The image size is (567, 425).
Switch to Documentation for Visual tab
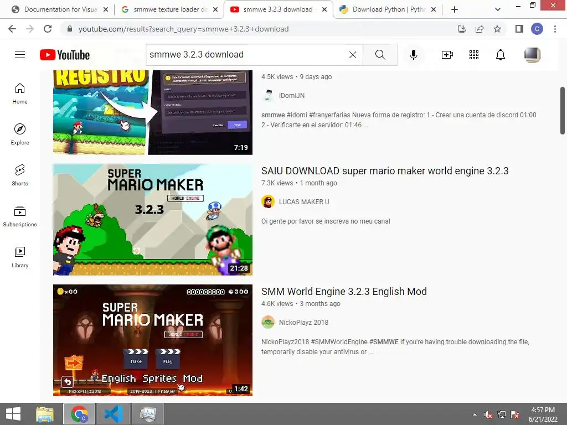click(x=56, y=9)
